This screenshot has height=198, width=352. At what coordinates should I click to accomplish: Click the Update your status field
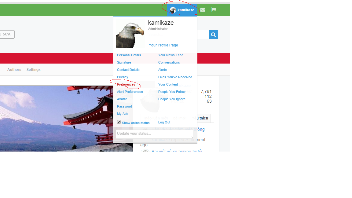(x=154, y=134)
